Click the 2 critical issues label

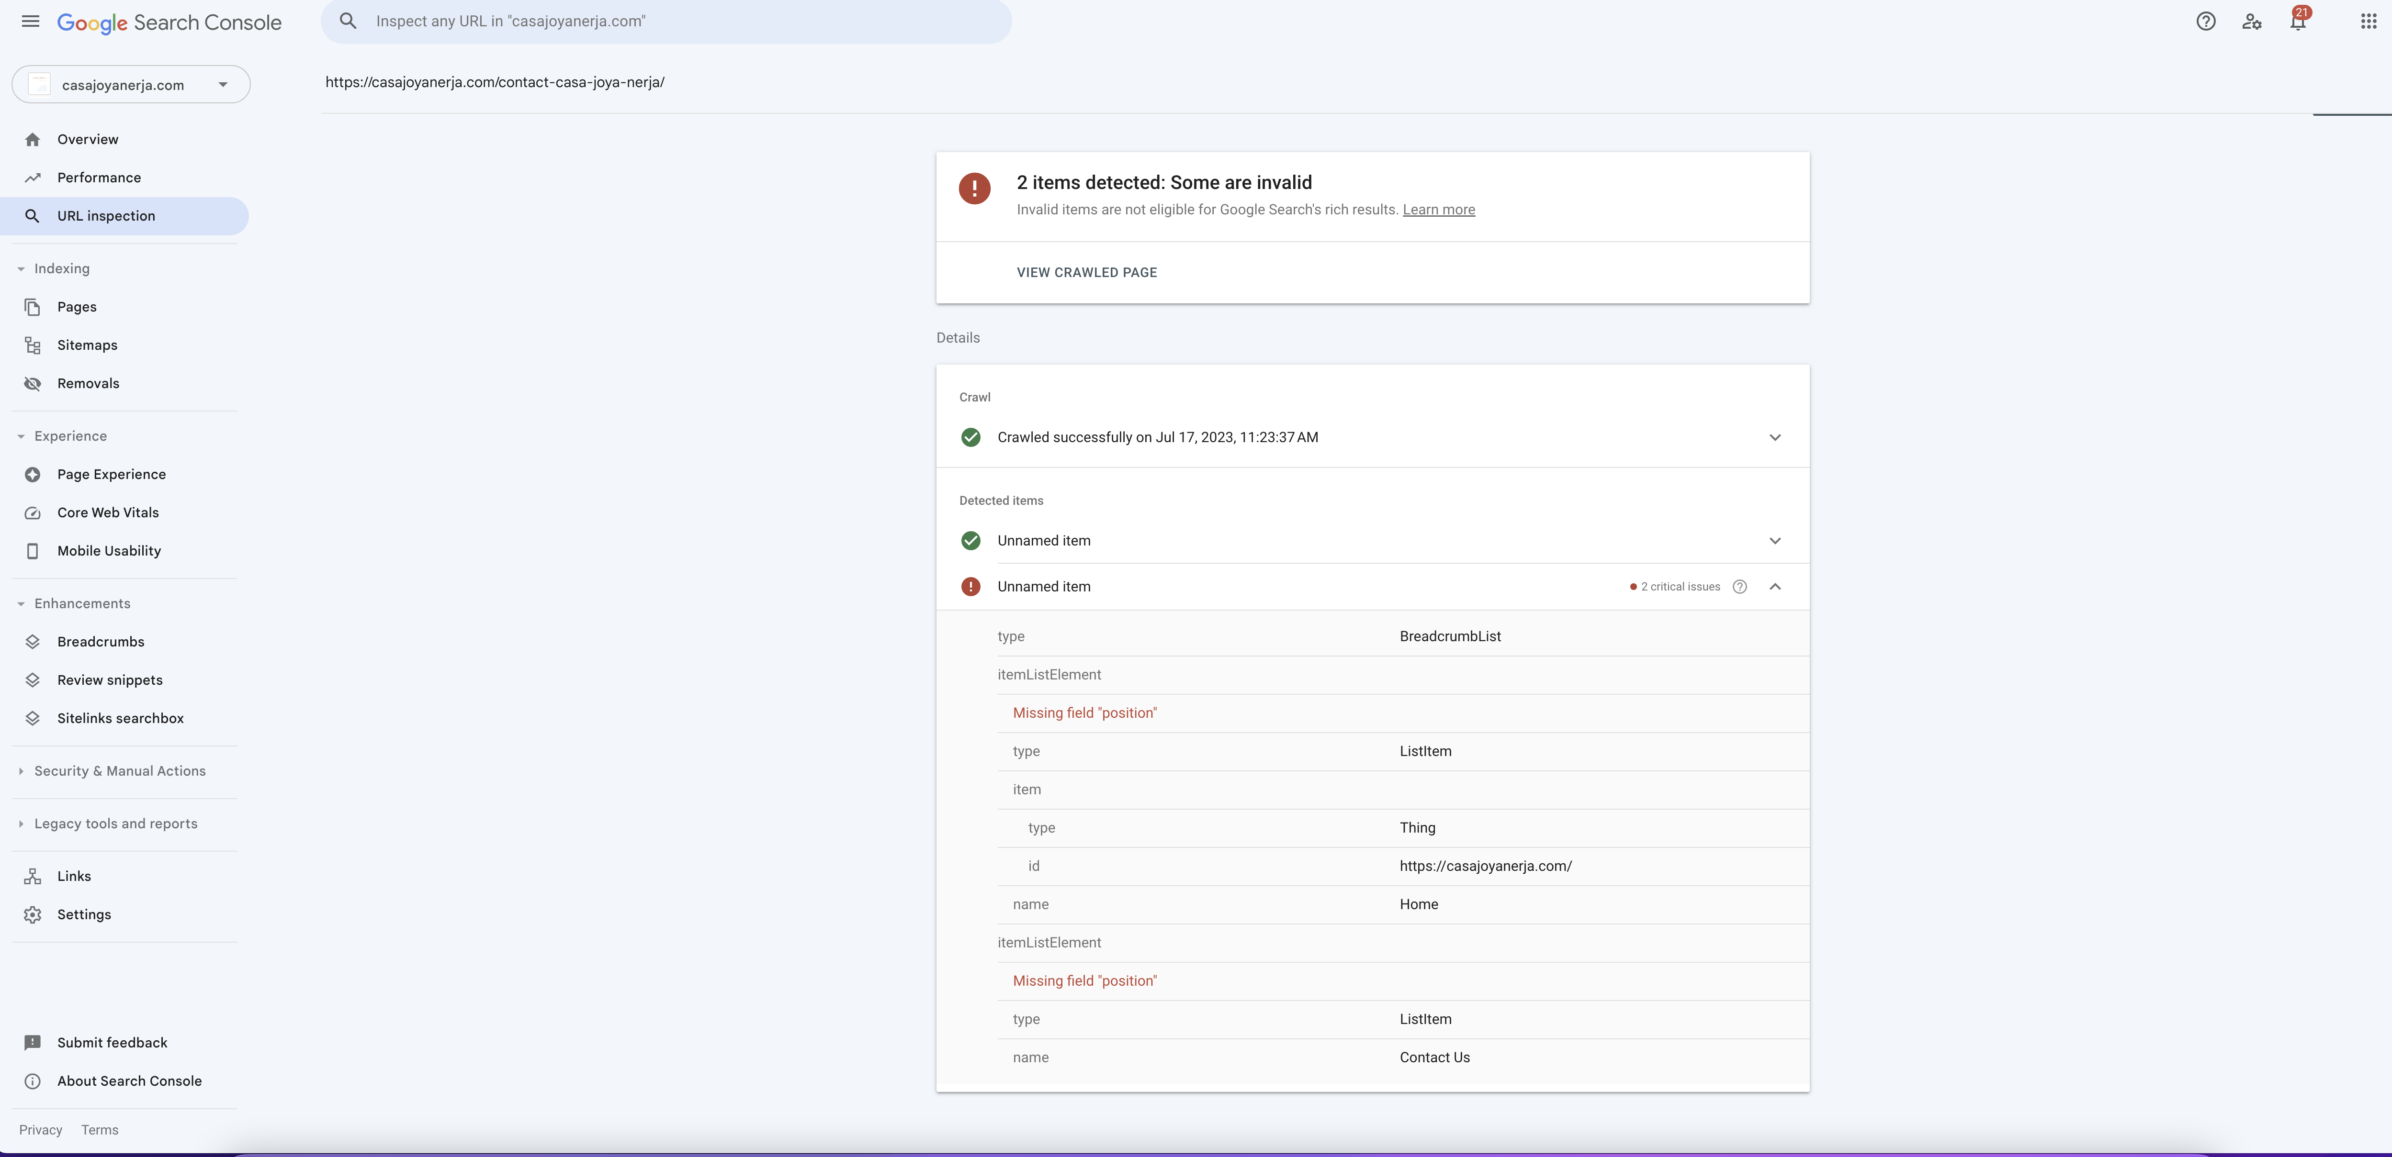(x=1680, y=586)
